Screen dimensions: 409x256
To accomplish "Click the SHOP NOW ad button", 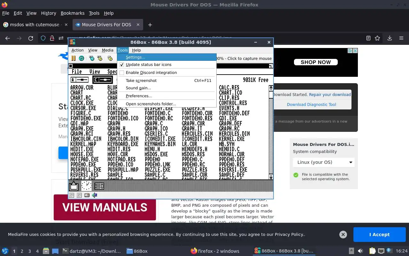I will (x=316, y=62).
